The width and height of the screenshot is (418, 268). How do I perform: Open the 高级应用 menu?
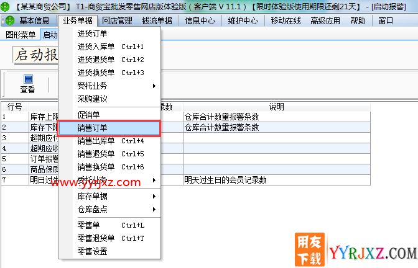[x=325, y=20]
